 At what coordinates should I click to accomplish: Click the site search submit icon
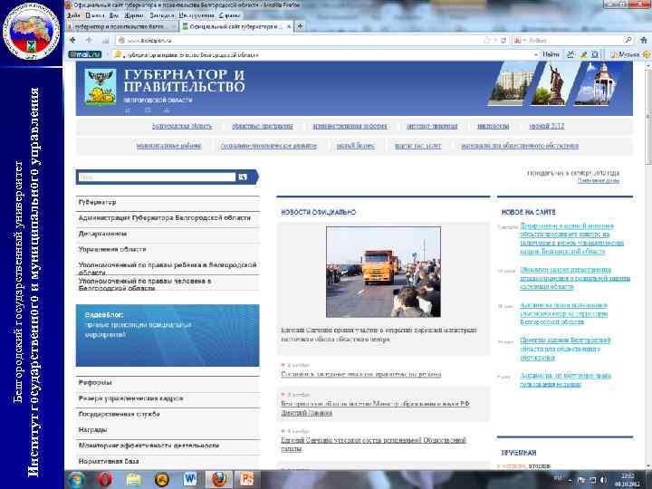coord(243,177)
